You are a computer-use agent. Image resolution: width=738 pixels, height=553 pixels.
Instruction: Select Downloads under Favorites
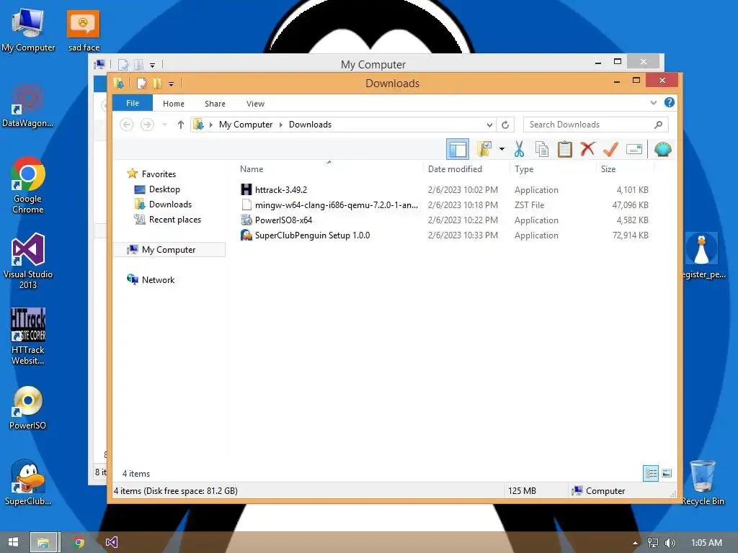tap(170, 204)
